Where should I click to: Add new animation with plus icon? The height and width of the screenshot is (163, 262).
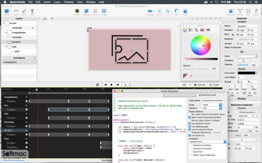point(35,58)
